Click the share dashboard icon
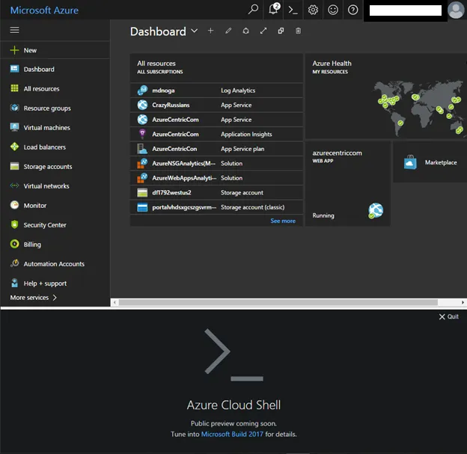Screen dimensions: 467x454 tap(245, 31)
